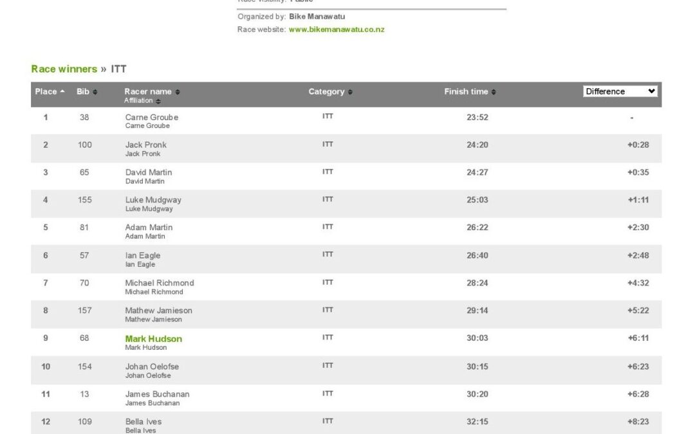The height and width of the screenshot is (434, 695).
Task: Open the Difference column dropdown
Action: point(620,91)
